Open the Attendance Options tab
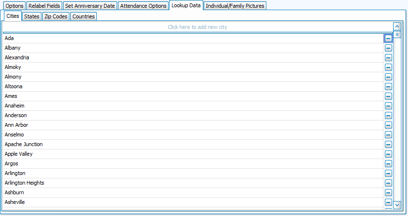This screenshot has height=216, width=408. click(143, 6)
